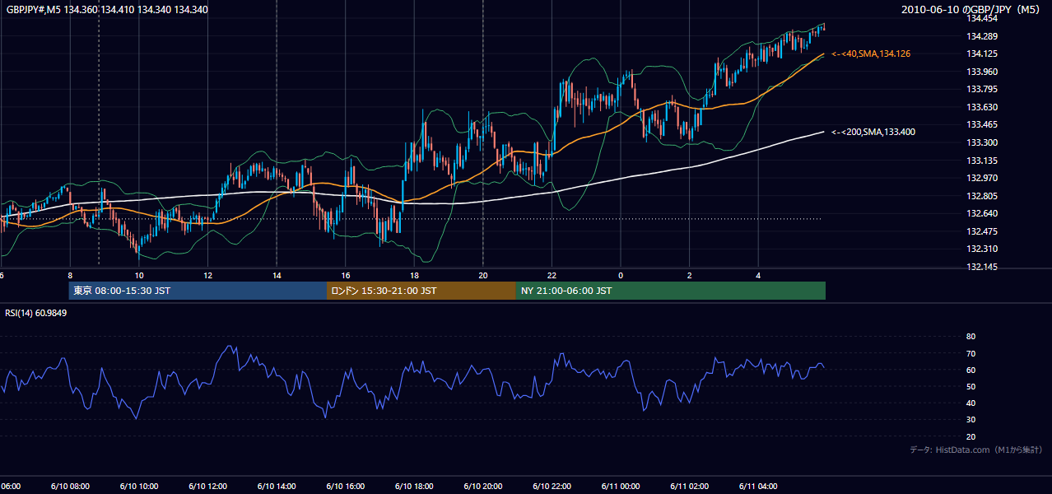Click bottom date label 6/11 04:00
This screenshot has height=494, width=1052.
[x=758, y=487]
